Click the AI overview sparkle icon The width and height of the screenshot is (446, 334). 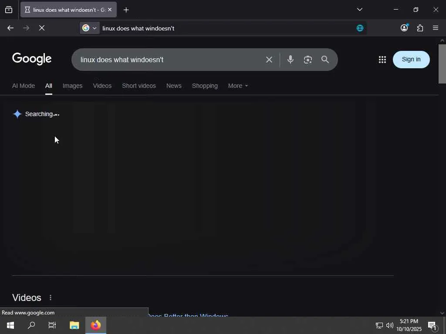17,114
